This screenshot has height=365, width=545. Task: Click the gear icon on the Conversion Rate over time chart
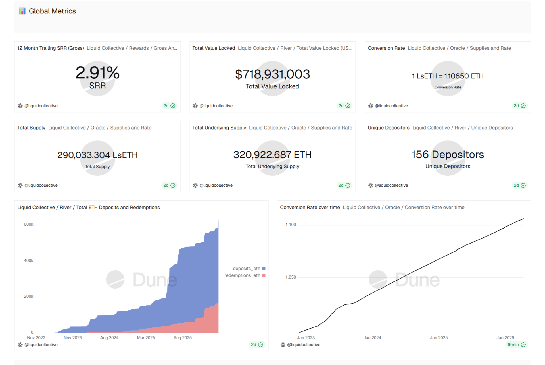(x=283, y=344)
